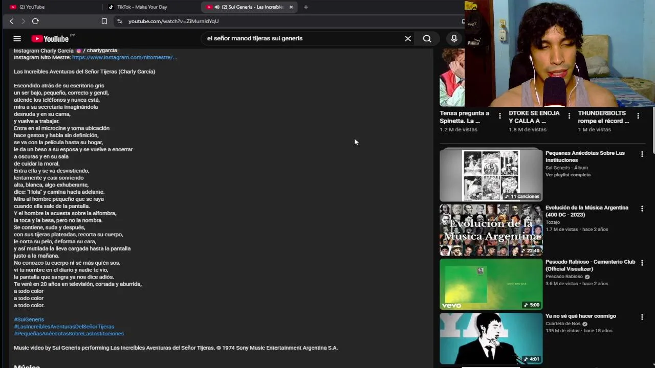Play the 4:01 Cuarteto de Nos thumbnail
Viewport: 655px width, 368px height.
tap(491, 338)
